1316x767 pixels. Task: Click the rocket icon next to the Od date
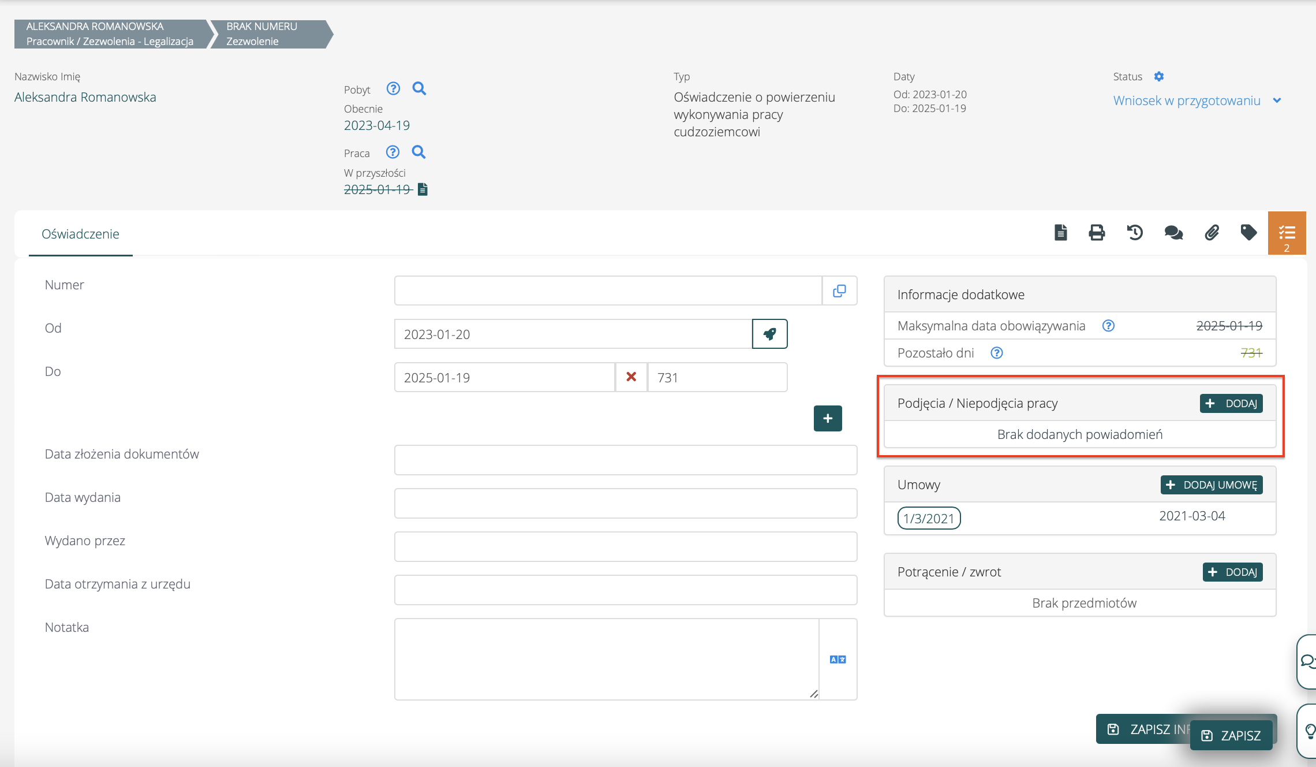[x=769, y=334]
